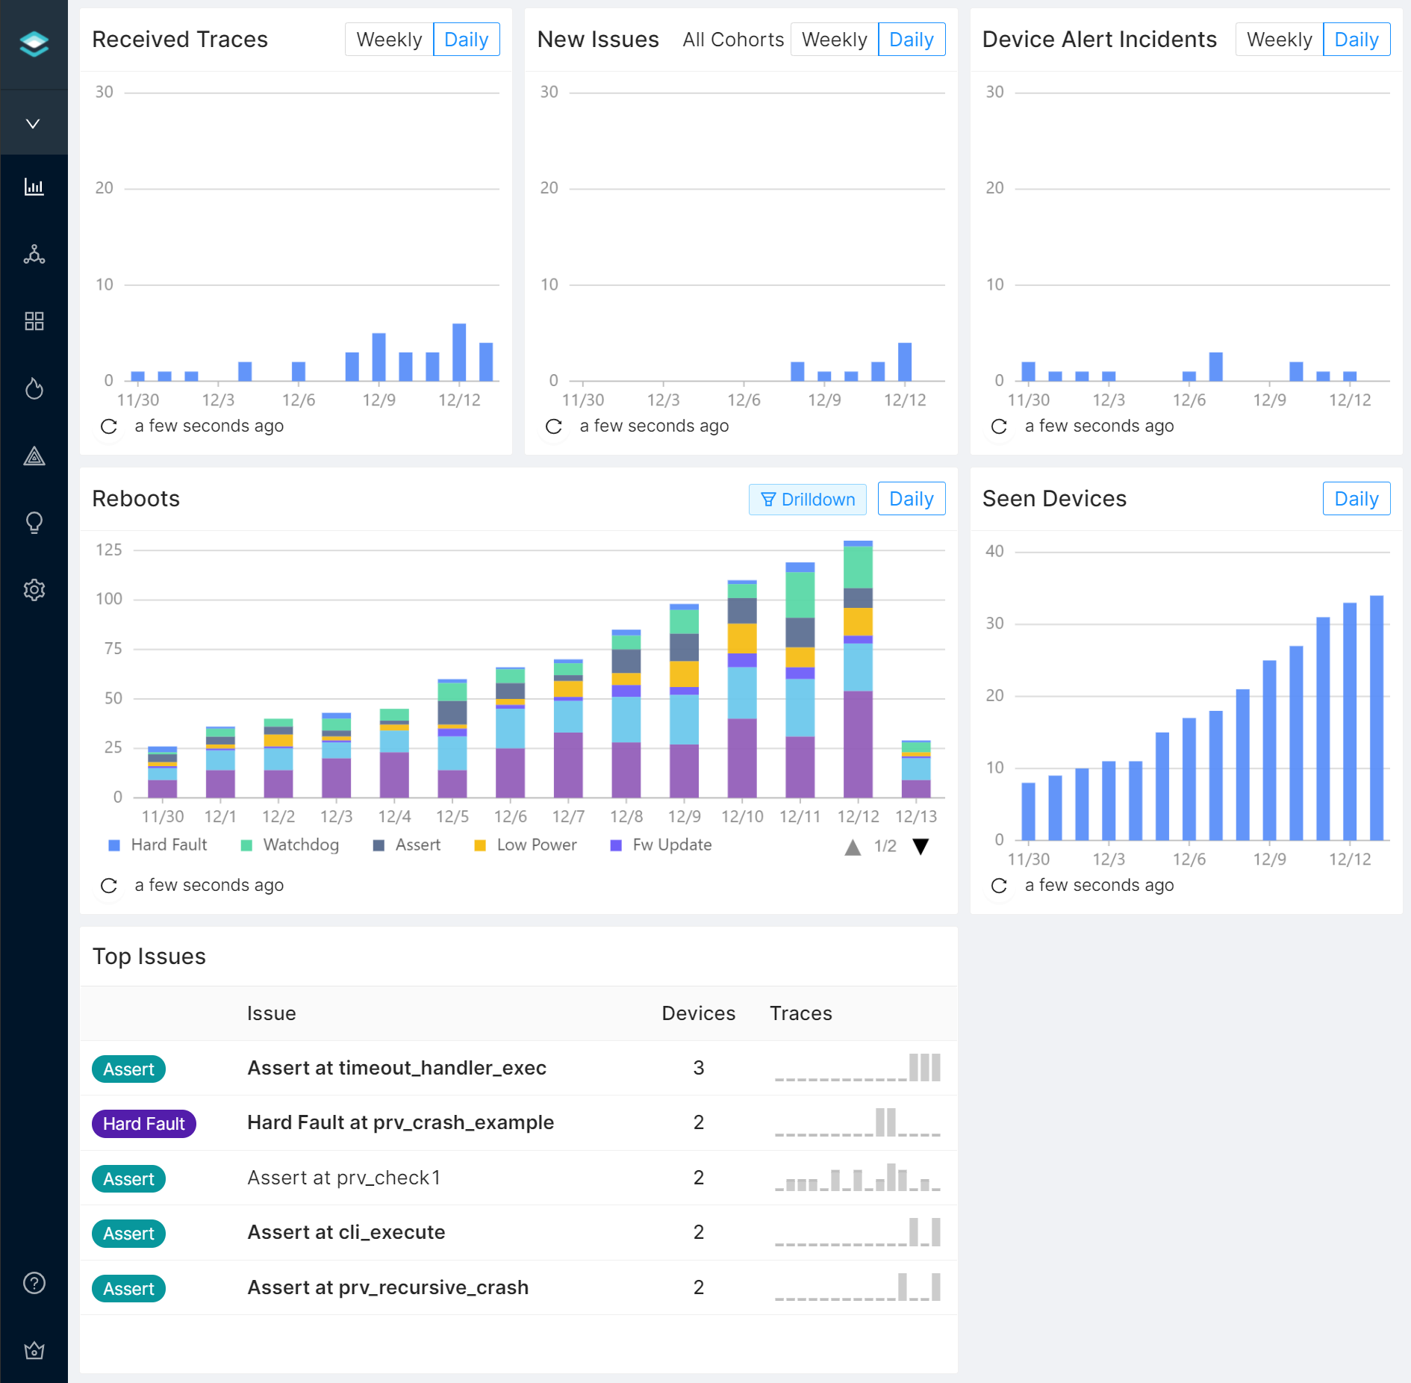Screen dimensions: 1411x1383
Task: Expand the project selector chevron in sidebar
Action: pyautogui.click(x=34, y=122)
